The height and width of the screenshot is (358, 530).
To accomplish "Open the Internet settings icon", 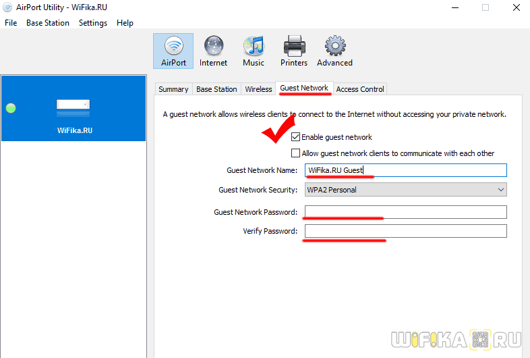I will pos(213,51).
